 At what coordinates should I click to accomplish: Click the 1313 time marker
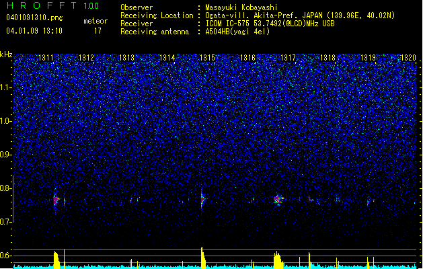coord(126,58)
